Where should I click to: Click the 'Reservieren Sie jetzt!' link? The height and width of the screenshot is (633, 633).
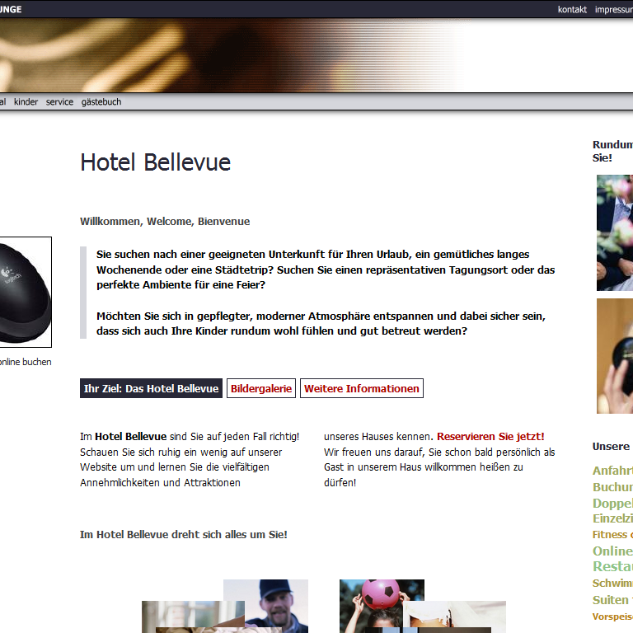[490, 436]
